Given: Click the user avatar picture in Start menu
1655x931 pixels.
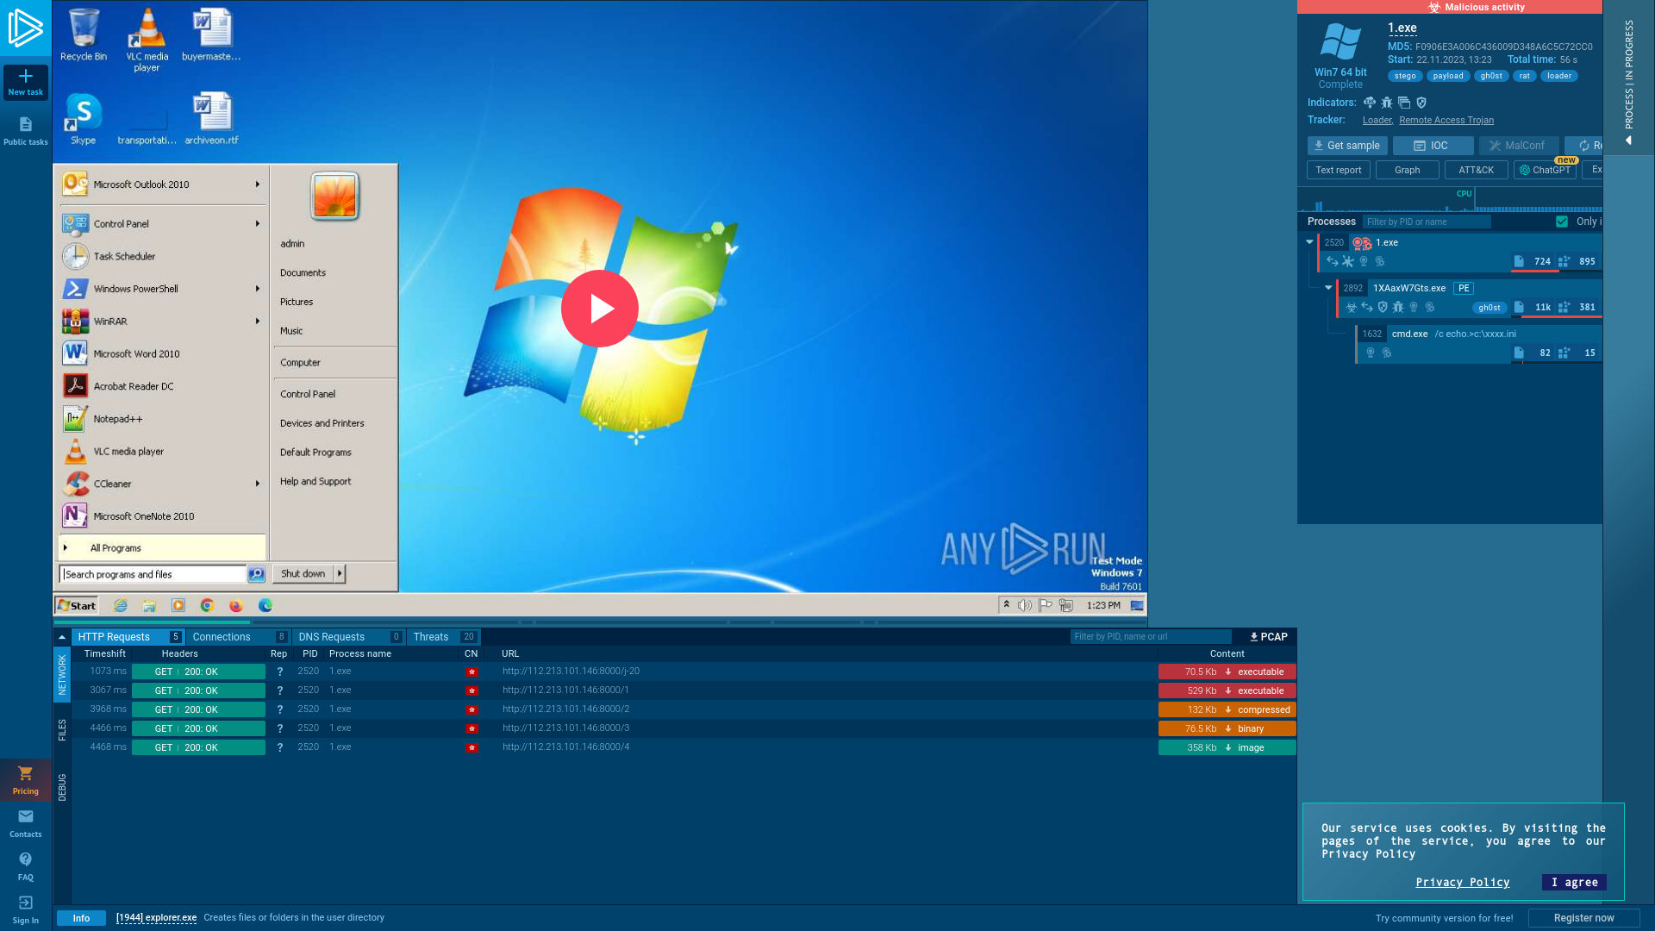Looking at the screenshot, I should coord(334,197).
